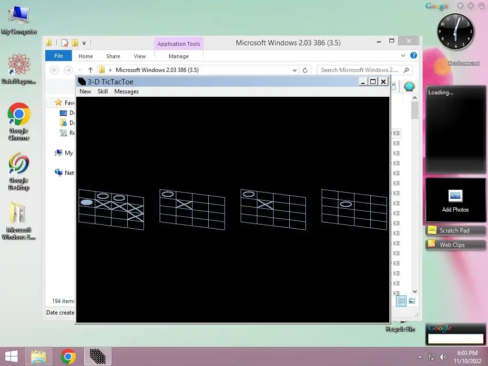Click the Explorer scrollbar down arrow

(x=415, y=292)
